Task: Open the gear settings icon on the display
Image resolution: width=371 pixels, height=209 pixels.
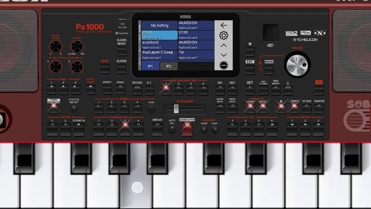Action: (x=224, y=35)
